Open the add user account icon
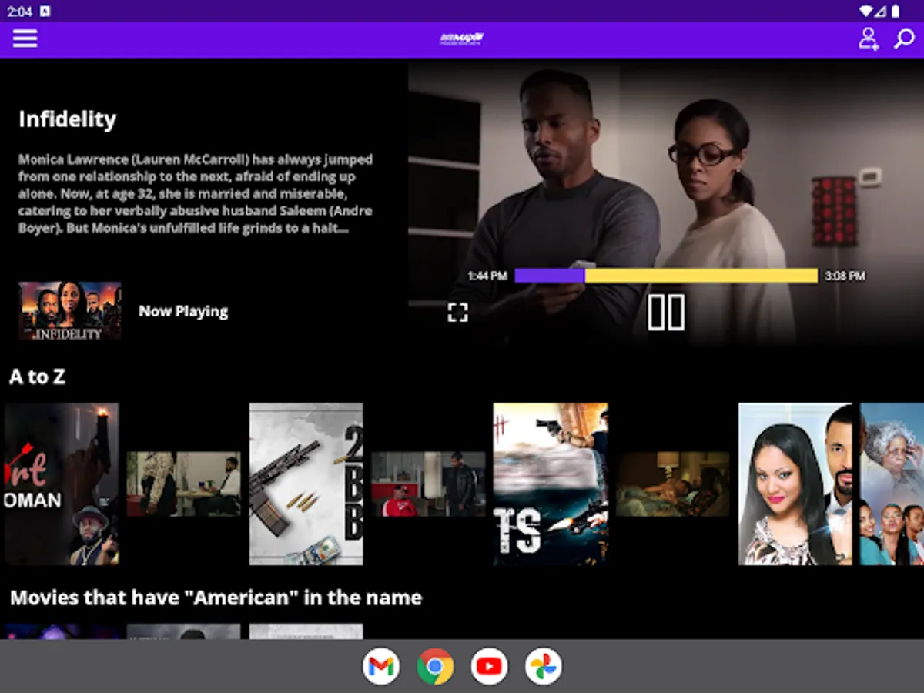Viewport: 924px width, 693px height. pos(869,38)
